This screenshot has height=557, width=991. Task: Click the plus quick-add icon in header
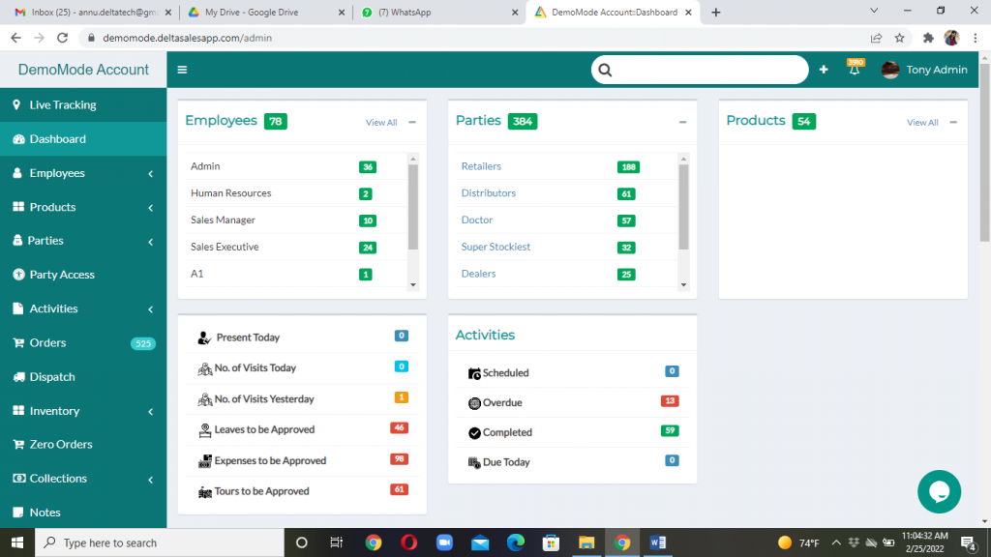pyautogui.click(x=824, y=70)
